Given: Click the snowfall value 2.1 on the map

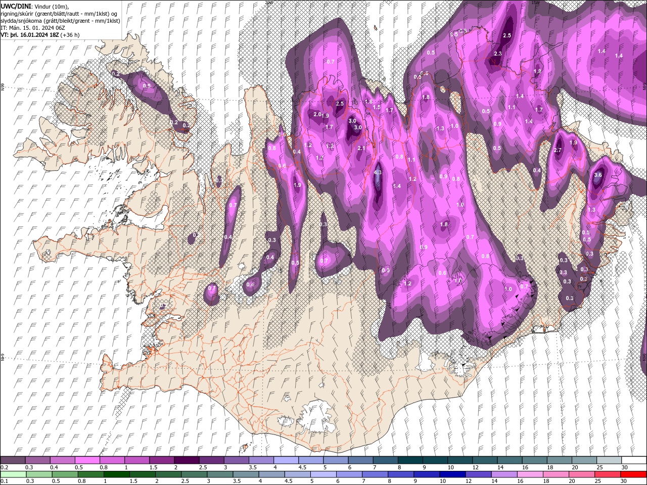Looking at the screenshot, I should coord(361,148).
